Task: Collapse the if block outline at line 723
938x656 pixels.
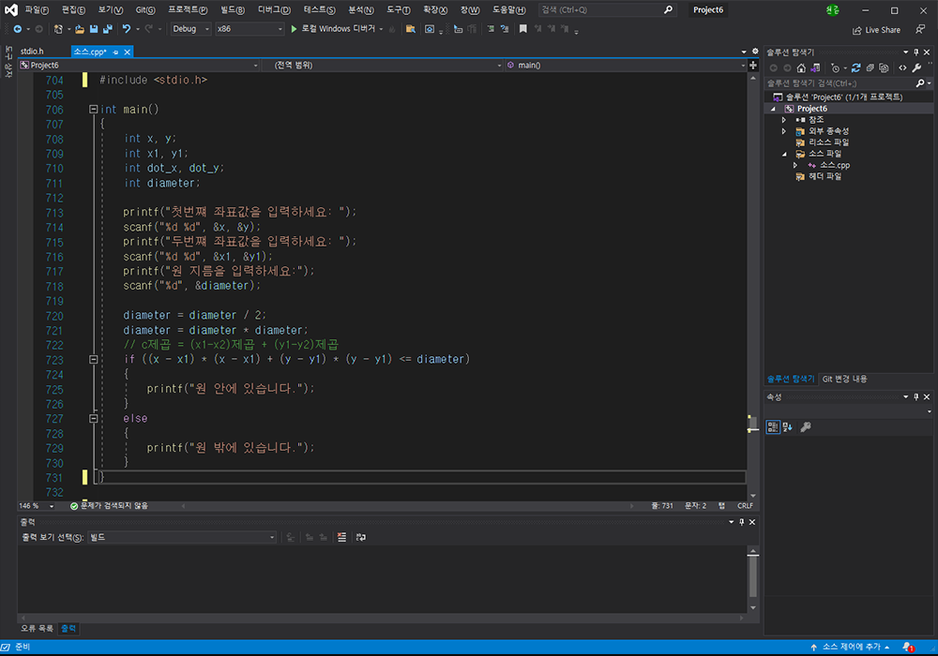Action: click(93, 359)
